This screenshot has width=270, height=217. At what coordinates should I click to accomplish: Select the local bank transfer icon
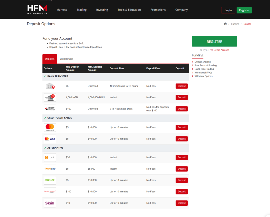click(x=50, y=86)
